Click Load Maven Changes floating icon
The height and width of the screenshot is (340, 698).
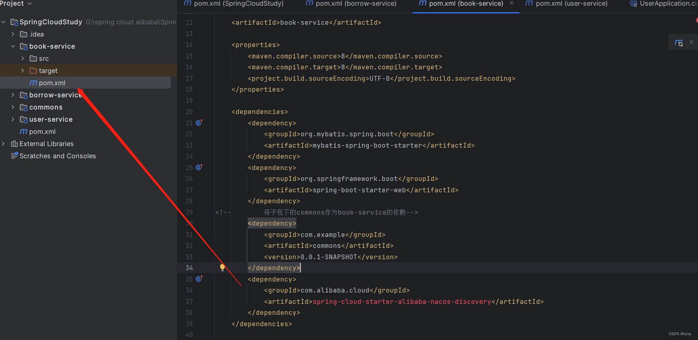point(679,42)
